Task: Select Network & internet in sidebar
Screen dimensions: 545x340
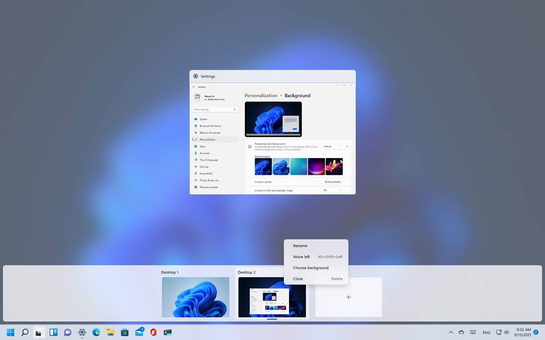Action: [210, 133]
